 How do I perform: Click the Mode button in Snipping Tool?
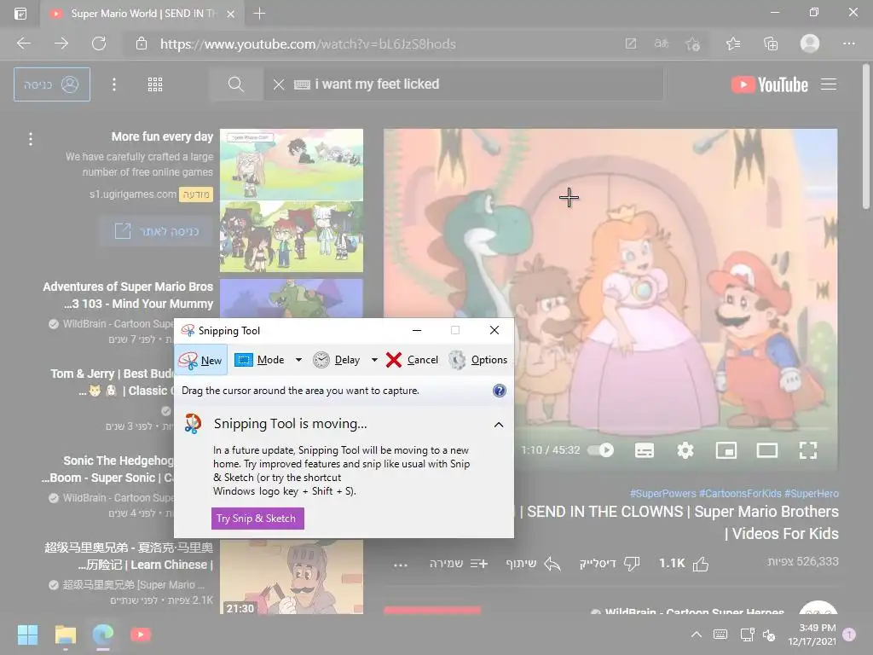(259, 360)
